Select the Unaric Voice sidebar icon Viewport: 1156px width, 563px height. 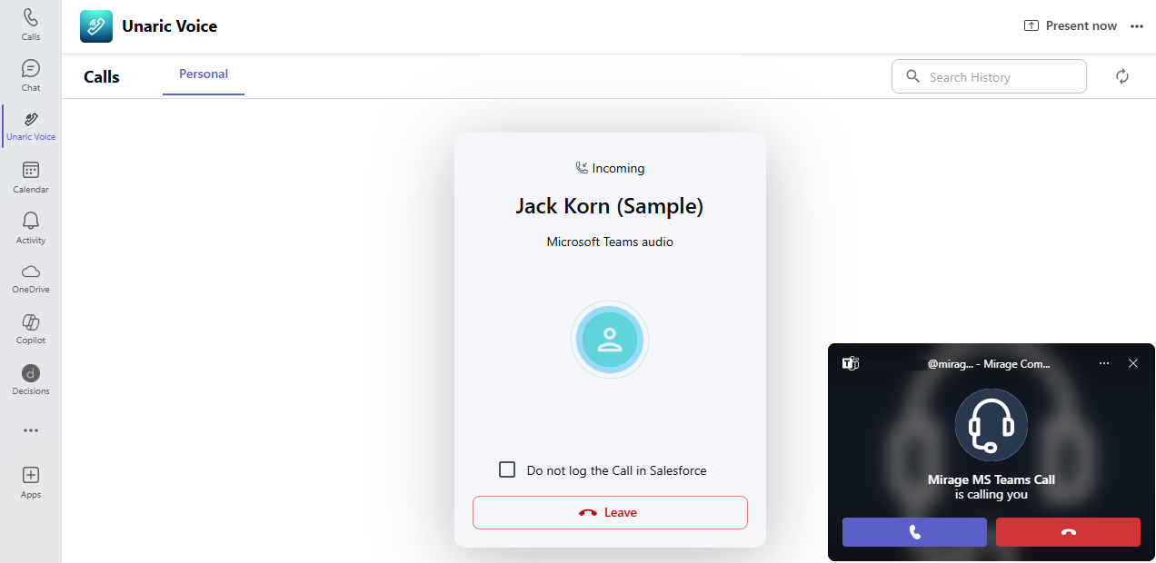click(31, 126)
